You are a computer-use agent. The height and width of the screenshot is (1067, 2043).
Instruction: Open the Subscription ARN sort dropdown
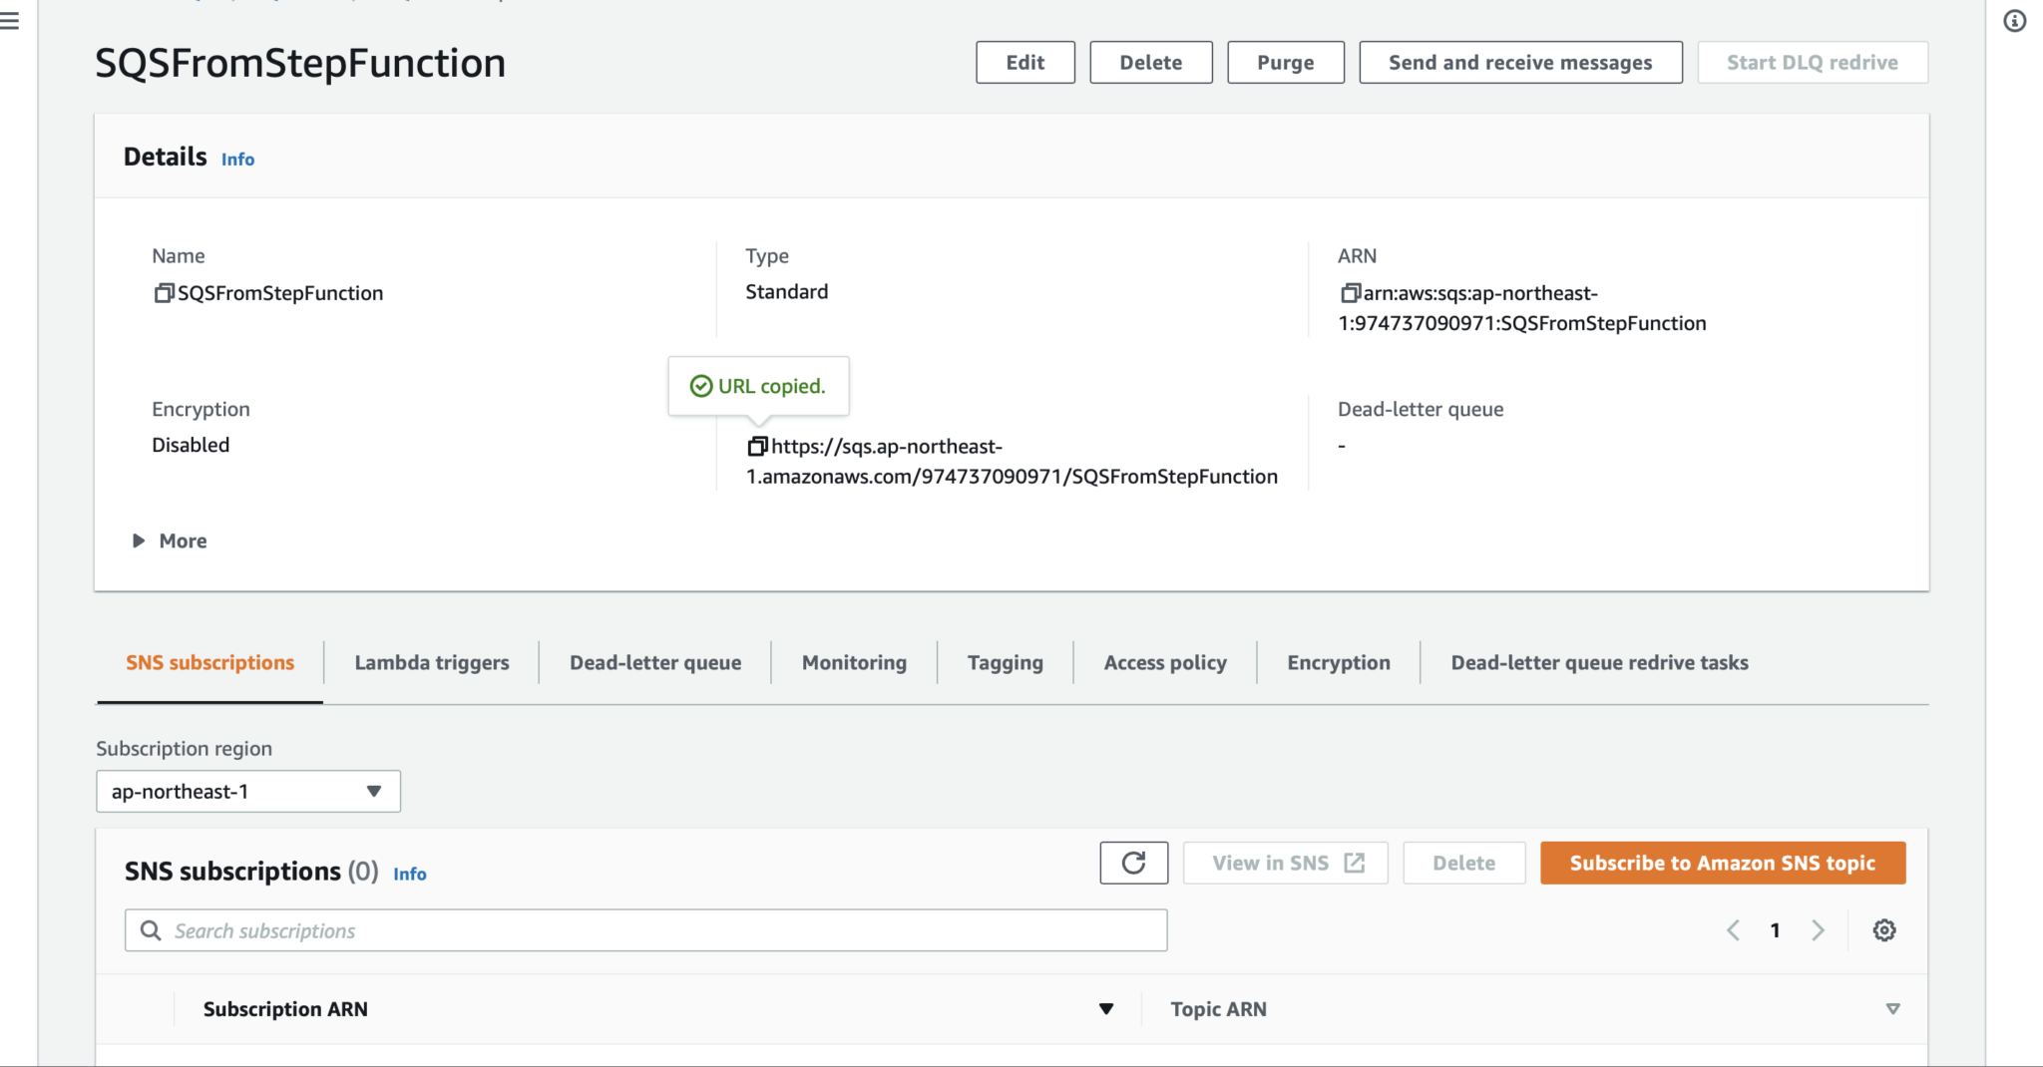[1105, 1008]
